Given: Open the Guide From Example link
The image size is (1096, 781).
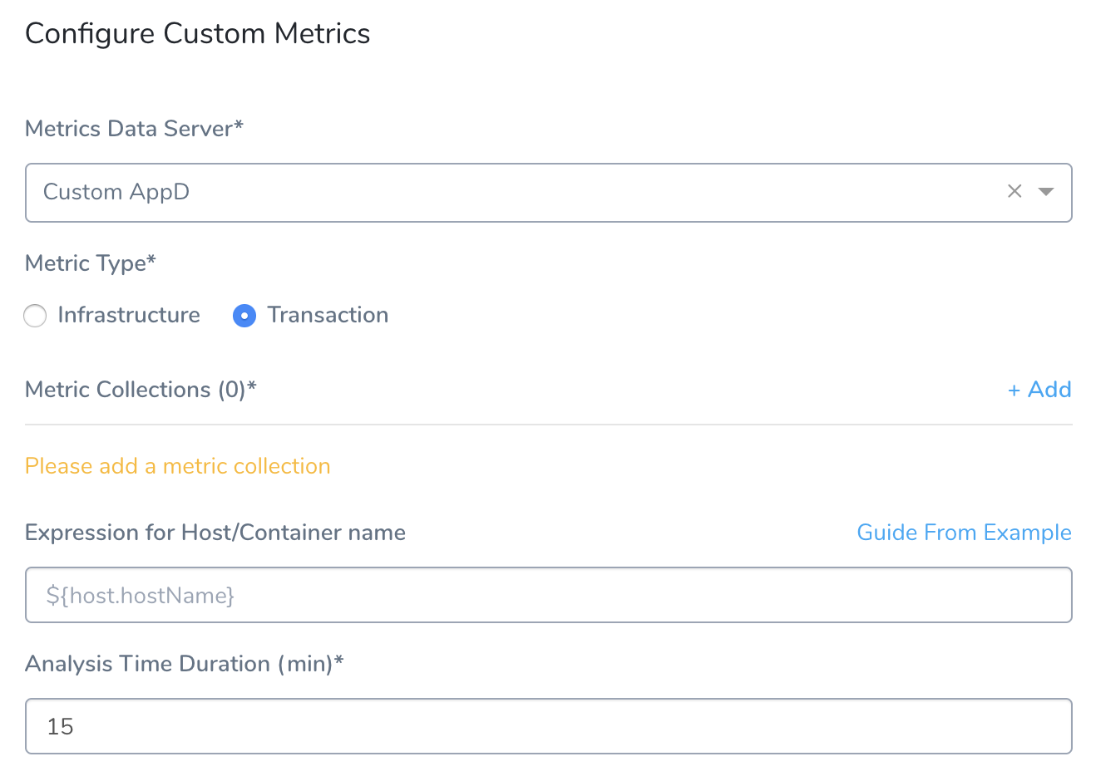Looking at the screenshot, I should pyautogui.click(x=964, y=533).
